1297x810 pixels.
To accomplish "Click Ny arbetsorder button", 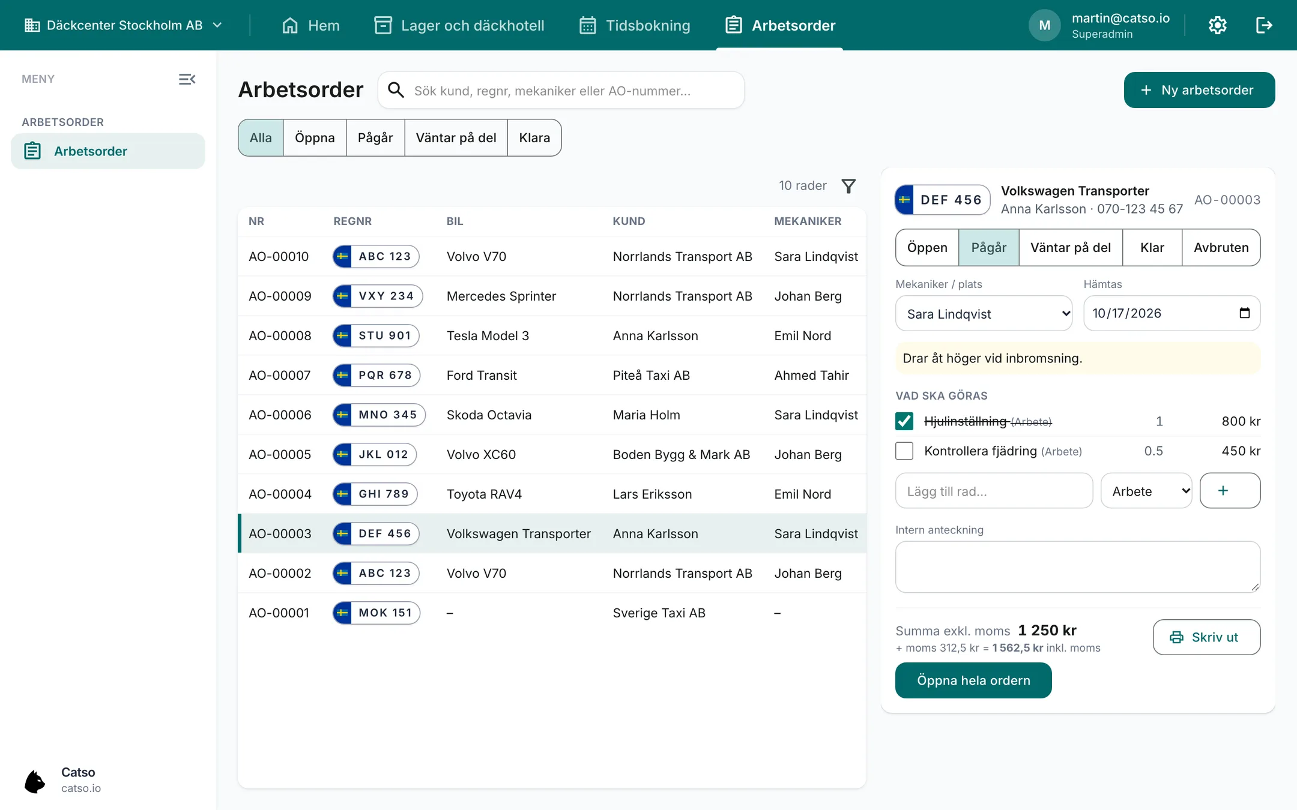I will pos(1199,90).
